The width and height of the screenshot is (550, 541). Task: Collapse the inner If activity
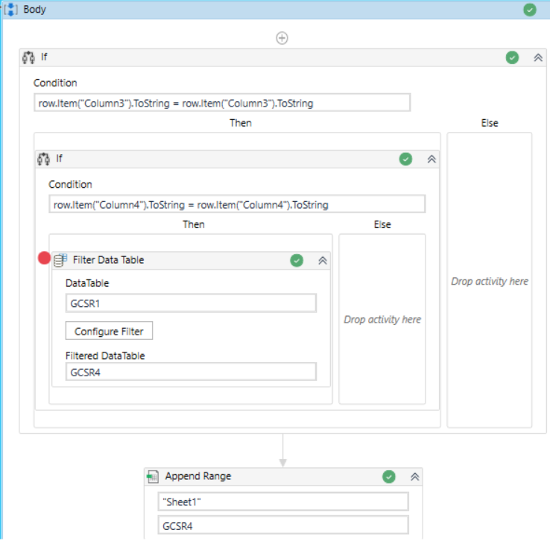pyautogui.click(x=431, y=159)
